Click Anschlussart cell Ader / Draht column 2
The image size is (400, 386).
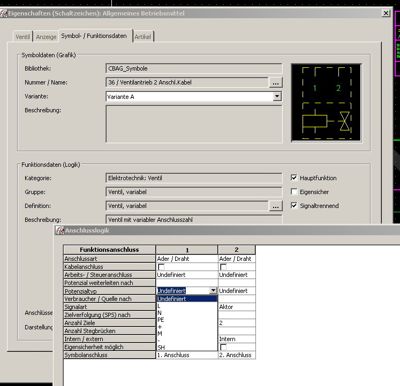pyautogui.click(x=237, y=259)
